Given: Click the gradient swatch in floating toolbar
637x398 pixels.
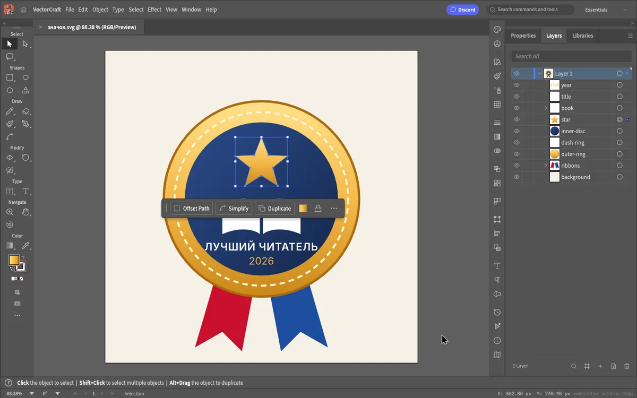Looking at the screenshot, I should click(303, 209).
